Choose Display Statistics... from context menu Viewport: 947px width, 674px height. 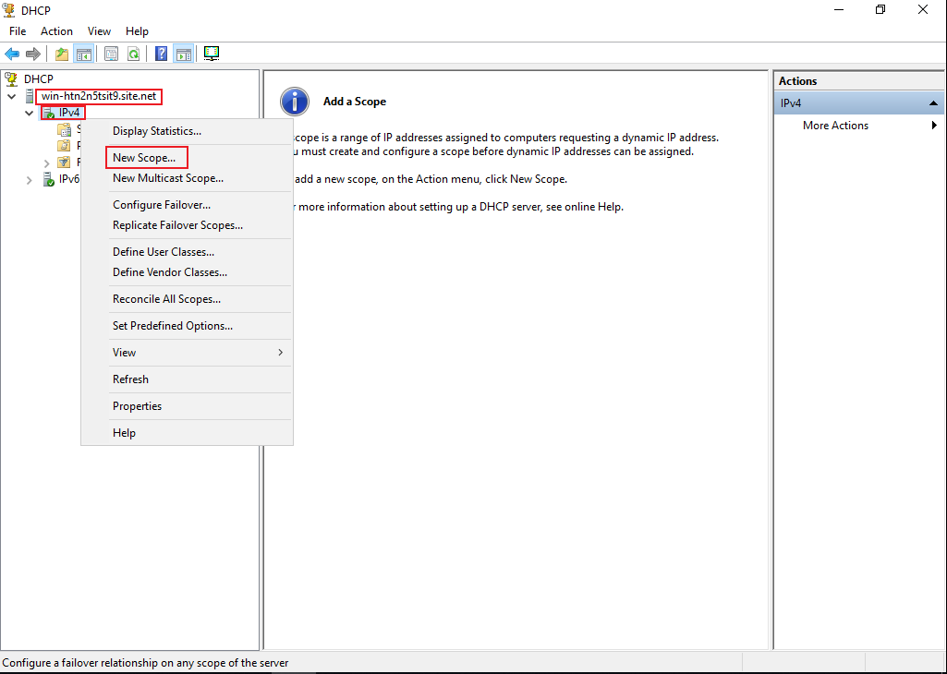pyautogui.click(x=188, y=131)
